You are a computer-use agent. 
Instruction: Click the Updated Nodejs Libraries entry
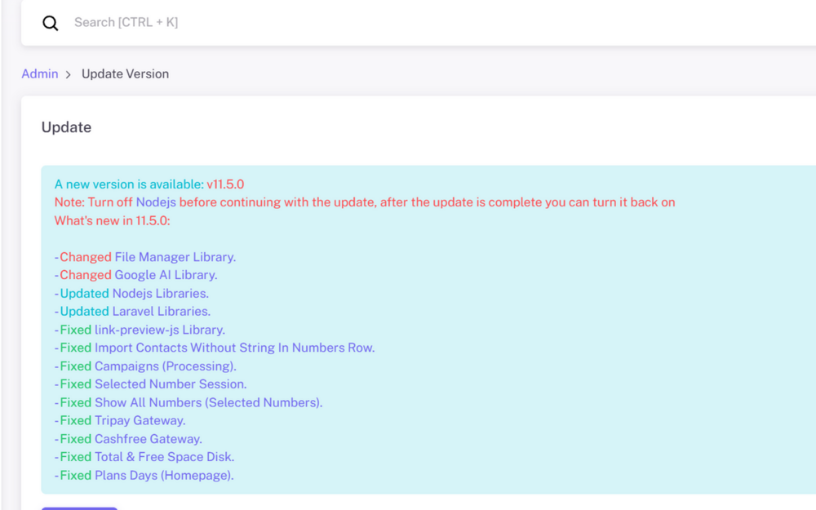[x=131, y=293]
